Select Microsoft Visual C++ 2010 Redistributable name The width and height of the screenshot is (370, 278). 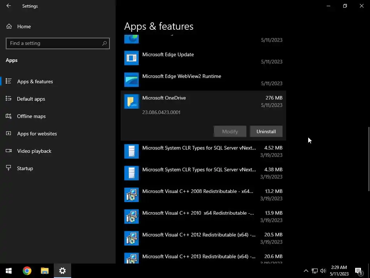click(198, 213)
